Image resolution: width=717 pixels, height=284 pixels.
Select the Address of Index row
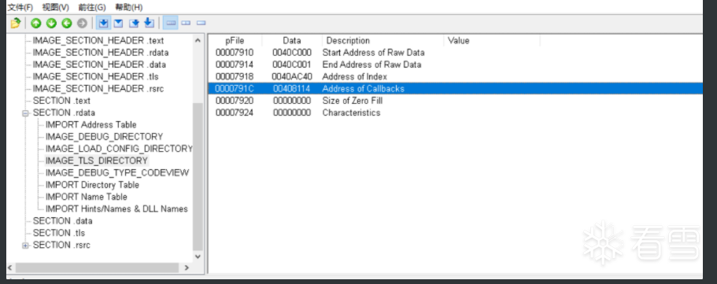pos(456,76)
